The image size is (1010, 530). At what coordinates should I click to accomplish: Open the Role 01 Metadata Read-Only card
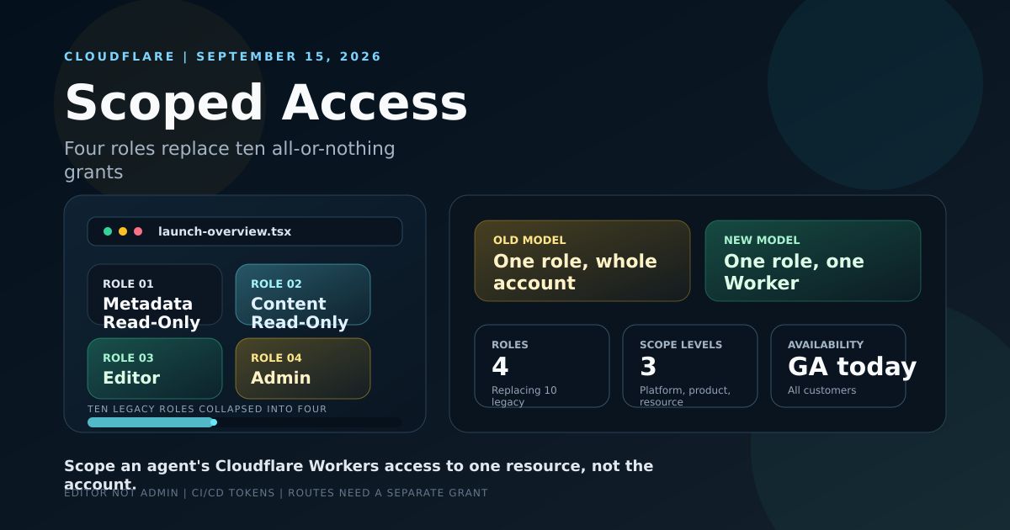(x=155, y=294)
